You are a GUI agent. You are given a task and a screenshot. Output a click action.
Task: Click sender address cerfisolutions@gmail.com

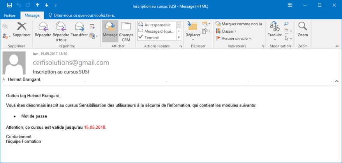coord(71,63)
